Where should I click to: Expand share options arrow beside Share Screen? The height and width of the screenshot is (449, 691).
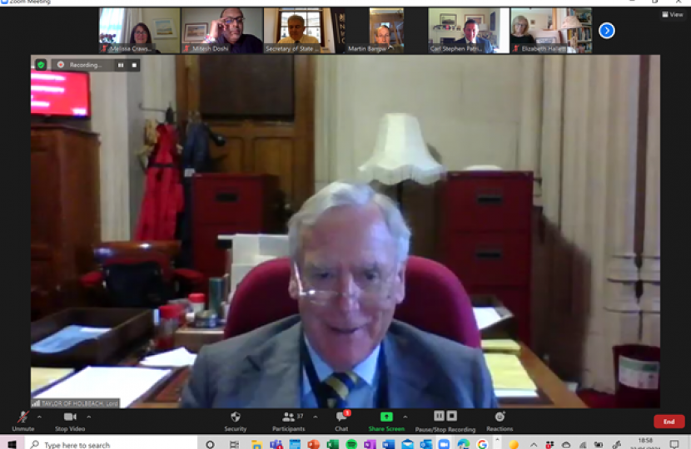(x=405, y=416)
